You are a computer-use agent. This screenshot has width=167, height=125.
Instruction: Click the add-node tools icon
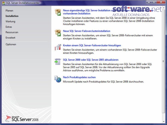pos(58,47)
